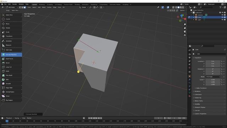Select the Select Box tool
Screen dimensions: 227x128
pyautogui.click(x=11, y=15)
